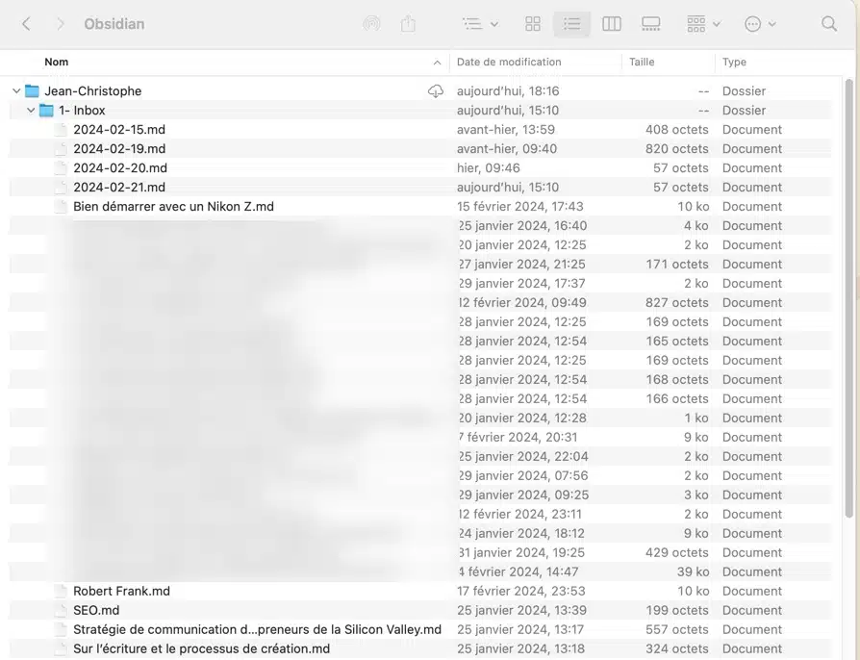Select file 2024-02-21.md
This screenshot has width=860, height=660.
119,187
